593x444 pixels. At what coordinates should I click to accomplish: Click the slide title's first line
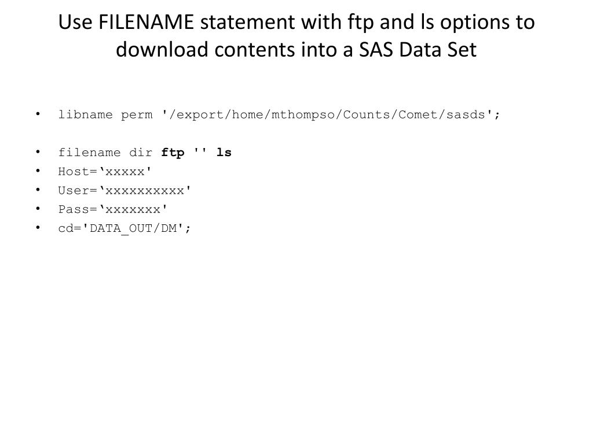pyautogui.click(x=296, y=23)
